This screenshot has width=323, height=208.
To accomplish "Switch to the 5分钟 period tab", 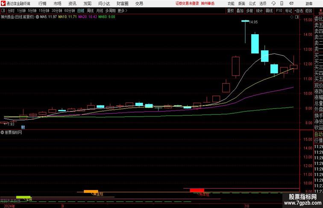I will 32,11.
